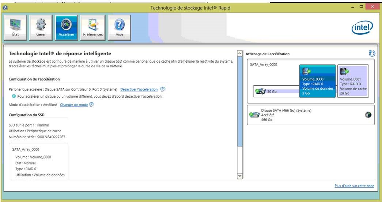Select Volume_0001 cache volume tile
This screenshot has height=202, width=382.
point(353,81)
